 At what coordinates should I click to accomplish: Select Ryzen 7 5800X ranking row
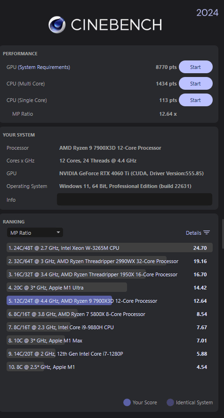click(110, 314)
